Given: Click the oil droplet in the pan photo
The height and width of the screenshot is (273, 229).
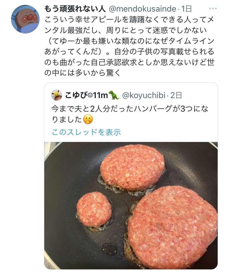Looking at the screenshot, I should point(110,248).
